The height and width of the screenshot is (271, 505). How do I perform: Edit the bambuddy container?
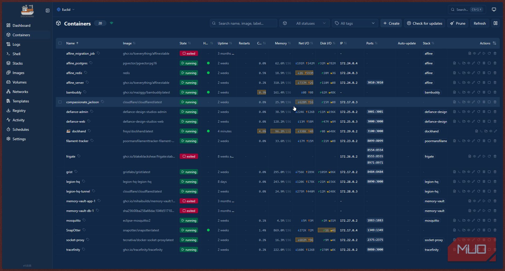tap(473, 92)
